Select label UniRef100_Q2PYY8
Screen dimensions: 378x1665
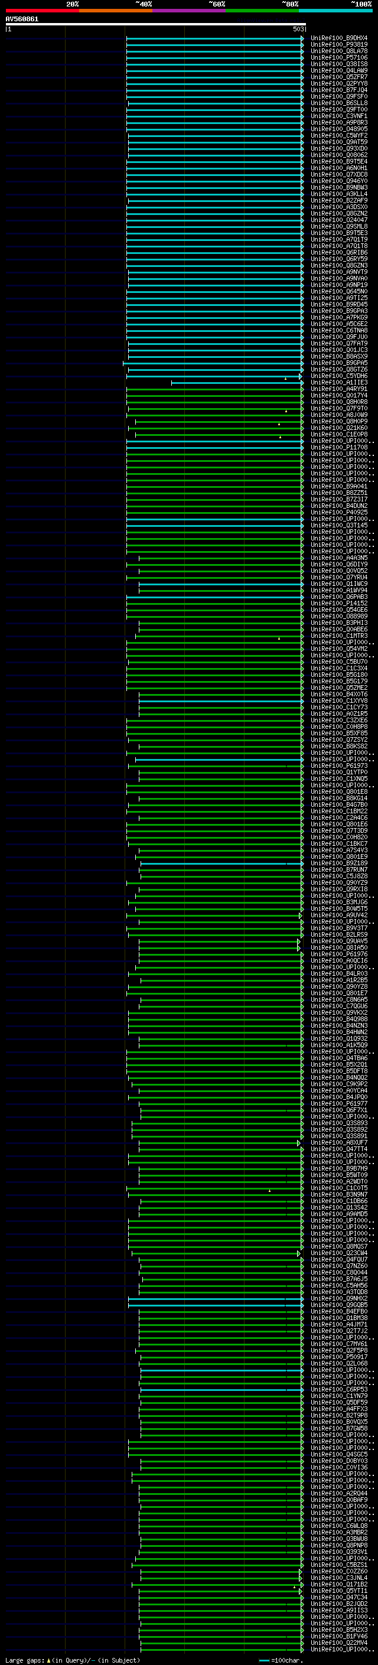(x=339, y=83)
